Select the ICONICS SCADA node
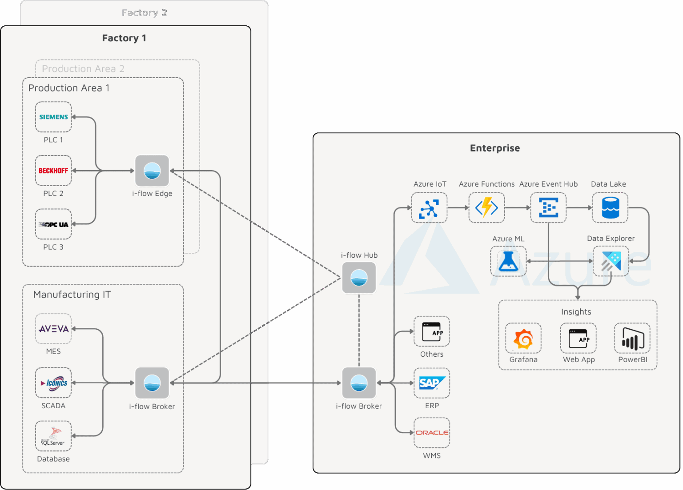The image size is (683, 490). pos(53,382)
